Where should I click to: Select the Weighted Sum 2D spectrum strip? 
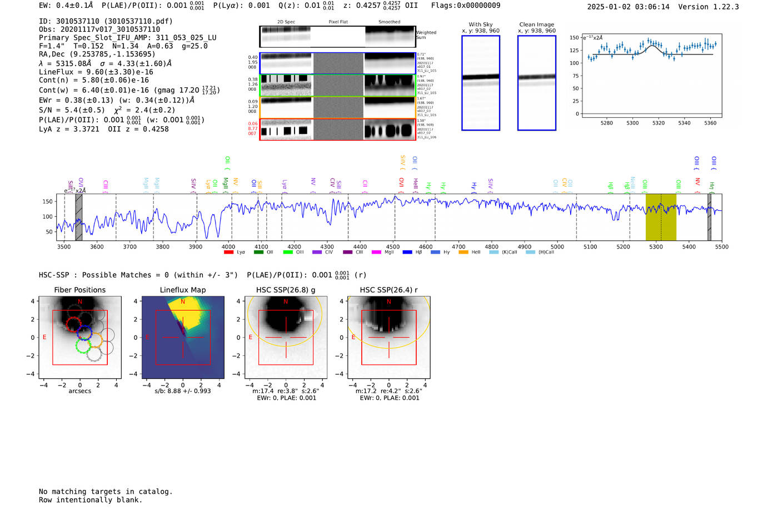pos(337,37)
